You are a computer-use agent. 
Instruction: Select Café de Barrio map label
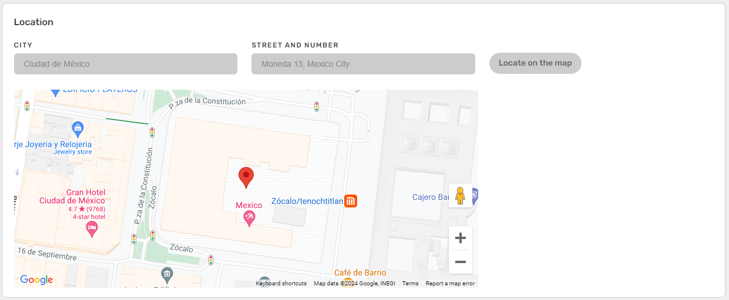coord(360,272)
